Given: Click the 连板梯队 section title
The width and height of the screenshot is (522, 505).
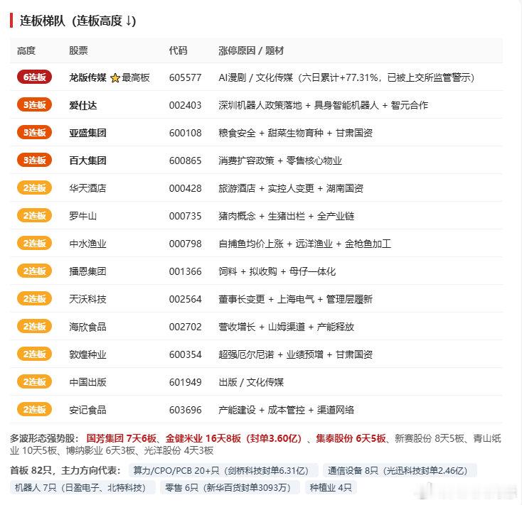Looking at the screenshot, I should pyautogui.click(x=78, y=21).
